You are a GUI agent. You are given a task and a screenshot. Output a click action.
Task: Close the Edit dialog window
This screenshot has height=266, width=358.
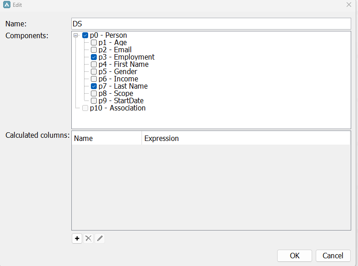point(349,5)
